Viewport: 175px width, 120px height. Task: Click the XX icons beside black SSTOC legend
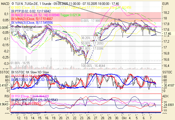[13, 72]
